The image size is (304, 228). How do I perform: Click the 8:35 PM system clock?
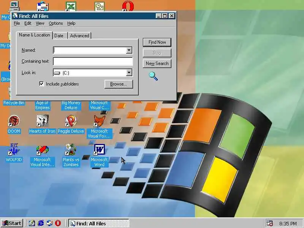click(288, 223)
